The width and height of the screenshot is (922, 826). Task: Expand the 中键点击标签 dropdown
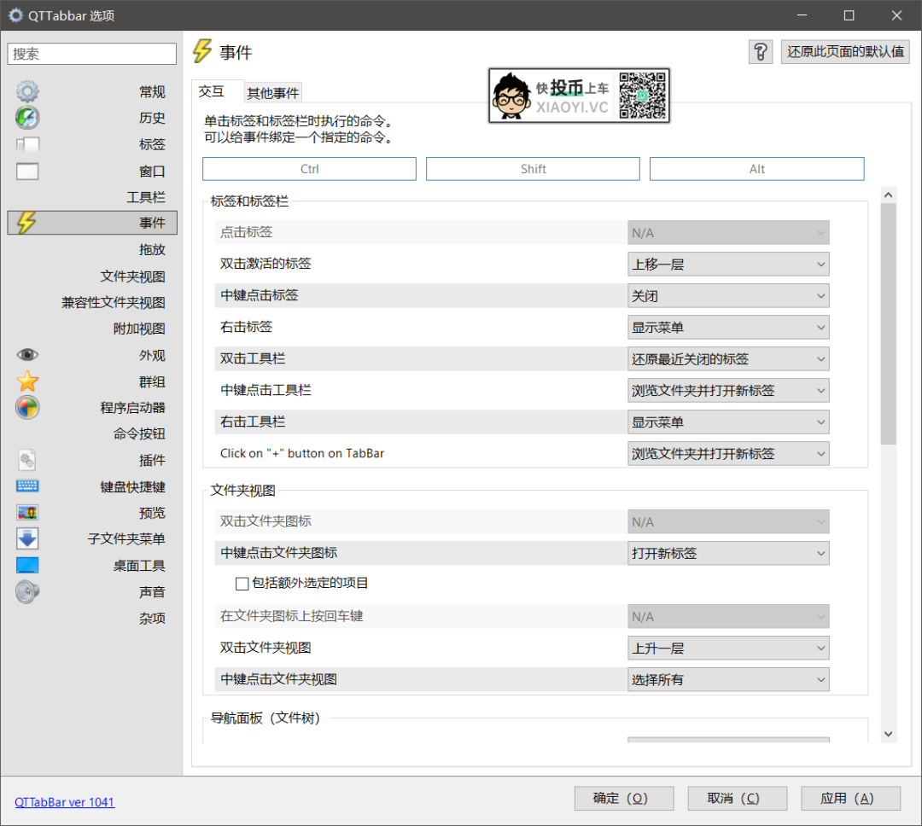point(728,296)
